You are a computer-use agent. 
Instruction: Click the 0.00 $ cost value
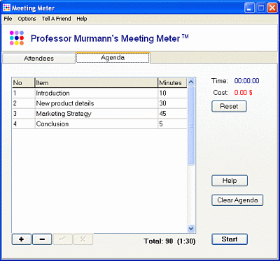pyautogui.click(x=243, y=93)
